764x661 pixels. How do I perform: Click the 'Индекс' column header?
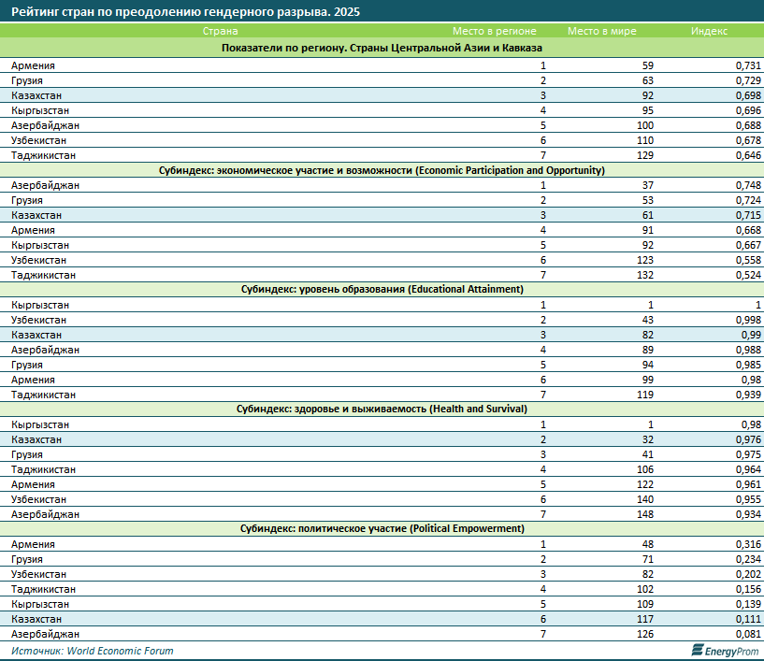coord(709,31)
